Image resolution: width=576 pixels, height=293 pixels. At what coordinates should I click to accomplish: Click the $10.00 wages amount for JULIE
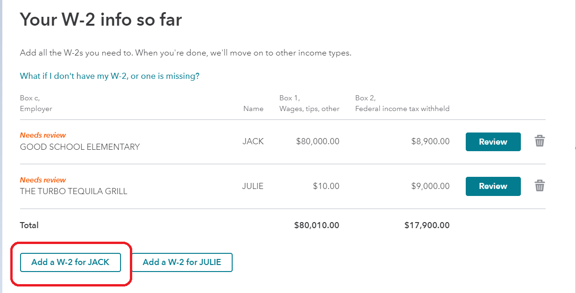point(326,186)
